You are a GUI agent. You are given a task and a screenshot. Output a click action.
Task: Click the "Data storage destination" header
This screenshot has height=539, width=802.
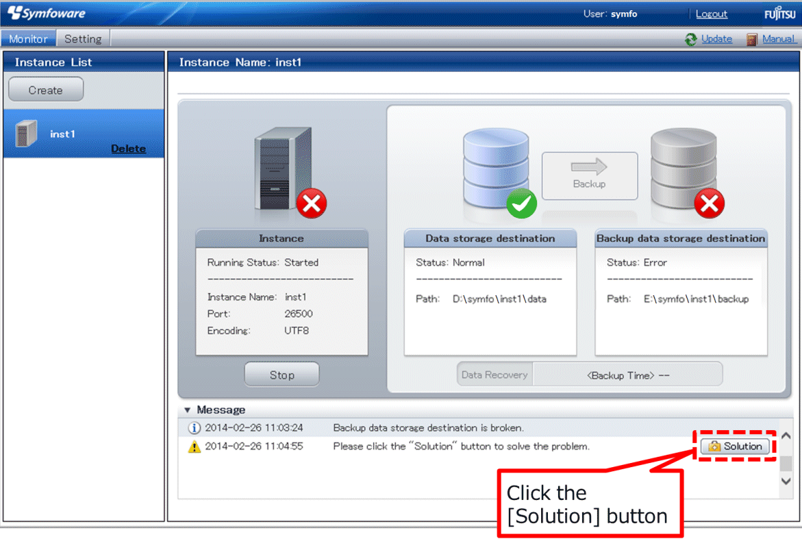pos(490,238)
